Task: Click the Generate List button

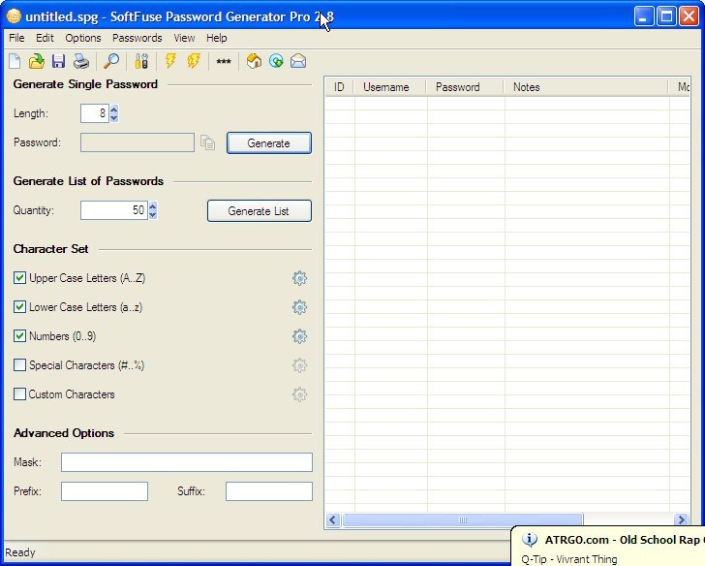Action: 259,211
